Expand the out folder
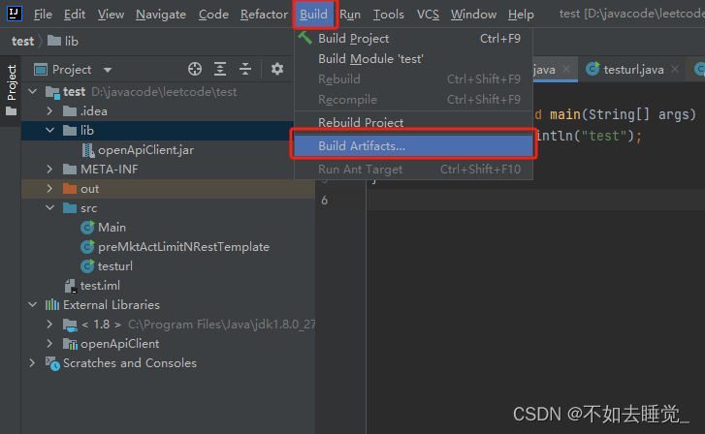The image size is (705, 434). (x=49, y=189)
